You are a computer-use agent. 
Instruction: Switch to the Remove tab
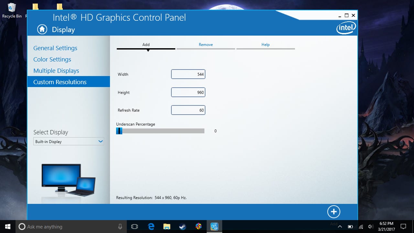(206, 45)
